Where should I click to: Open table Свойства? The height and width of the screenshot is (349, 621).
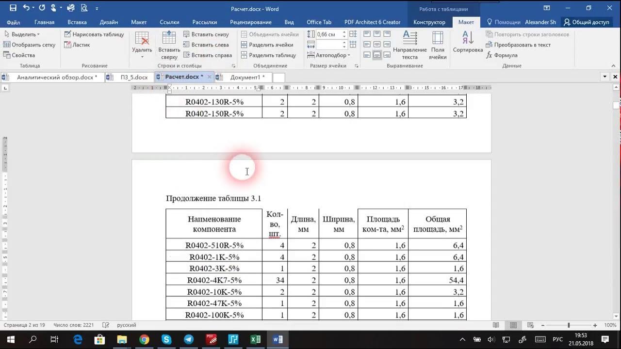[x=19, y=55]
